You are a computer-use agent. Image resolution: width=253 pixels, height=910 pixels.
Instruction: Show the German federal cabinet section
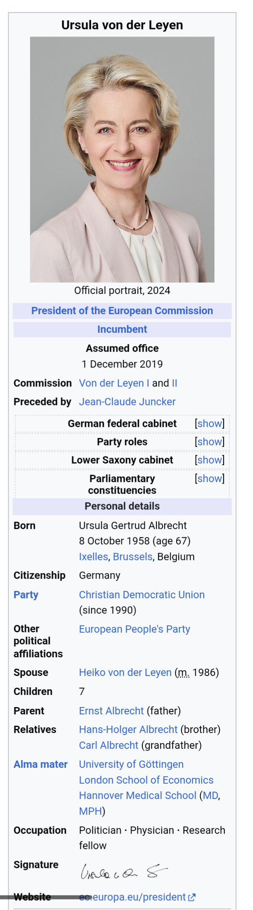click(x=209, y=424)
